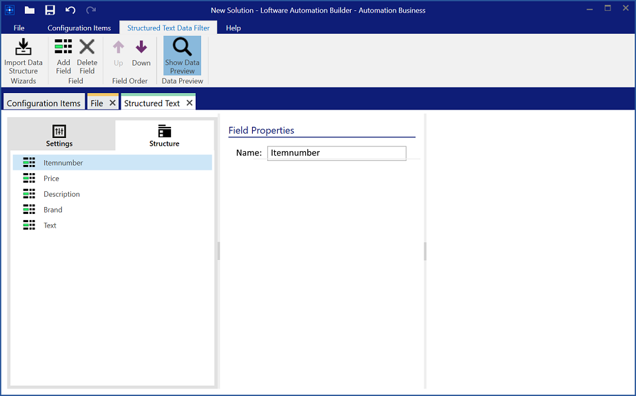The width and height of the screenshot is (636, 396).
Task: Switch to the Settings panel tab
Action: pos(59,136)
